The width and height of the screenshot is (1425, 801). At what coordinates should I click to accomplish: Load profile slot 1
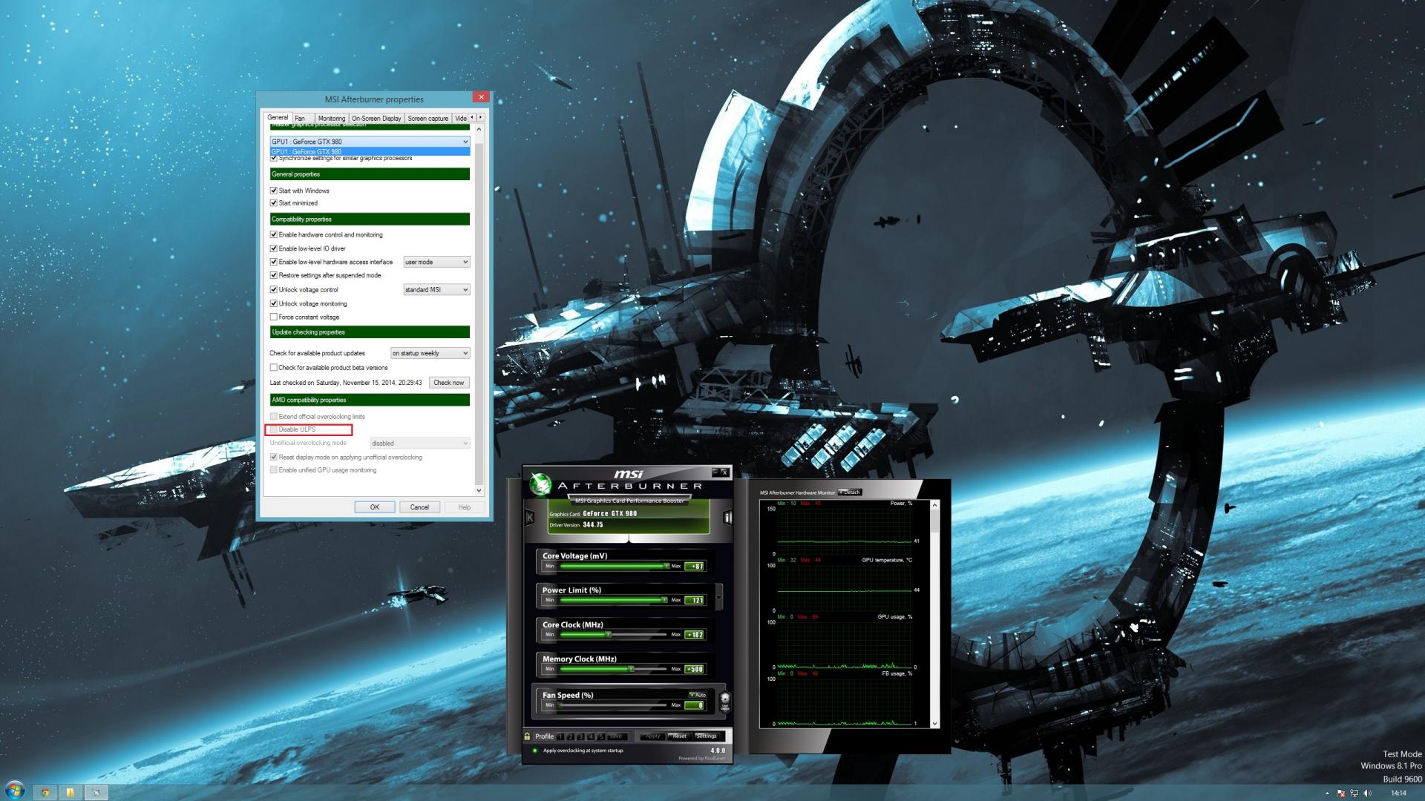pyautogui.click(x=561, y=736)
